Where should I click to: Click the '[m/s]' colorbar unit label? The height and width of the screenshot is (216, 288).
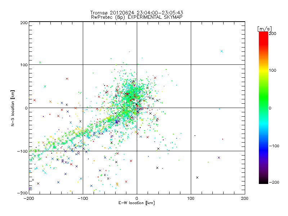[264, 29]
